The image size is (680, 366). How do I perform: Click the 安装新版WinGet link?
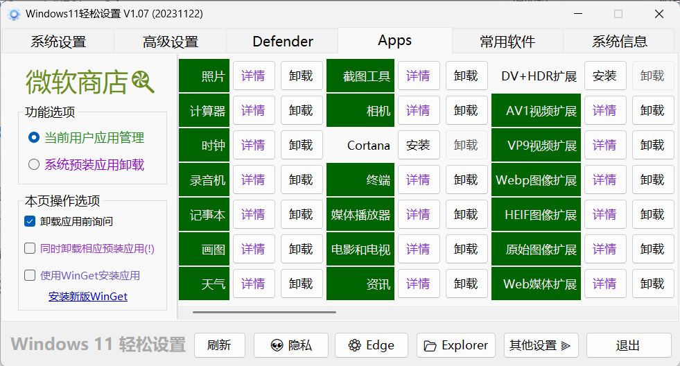point(88,297)
